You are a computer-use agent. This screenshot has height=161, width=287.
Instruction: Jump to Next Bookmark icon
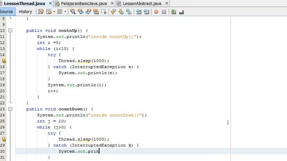[x=121, y=12]
